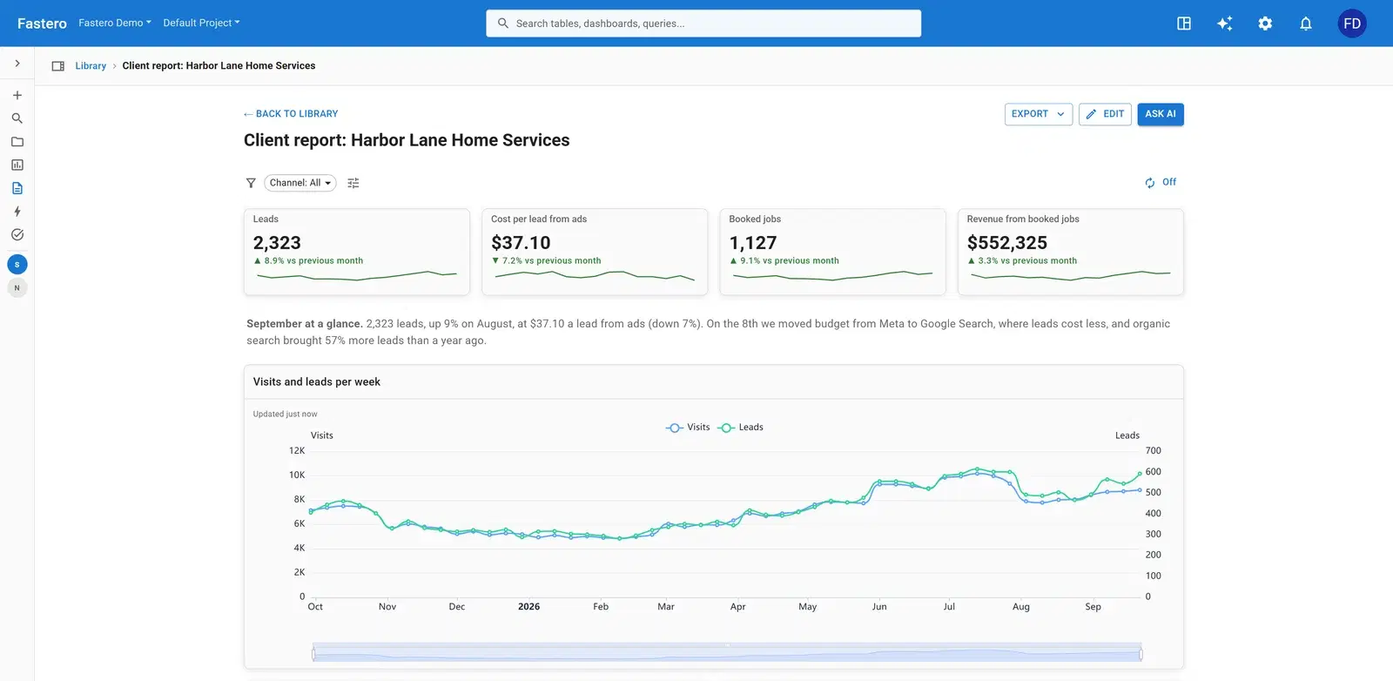The image size is (1393, 681).
Task: Open the settings gear in the header
Action: 1265,24
